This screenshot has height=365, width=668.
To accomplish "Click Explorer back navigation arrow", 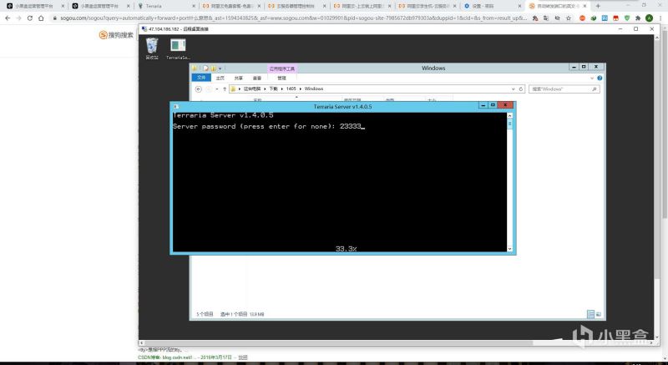I will coord(199,89).
